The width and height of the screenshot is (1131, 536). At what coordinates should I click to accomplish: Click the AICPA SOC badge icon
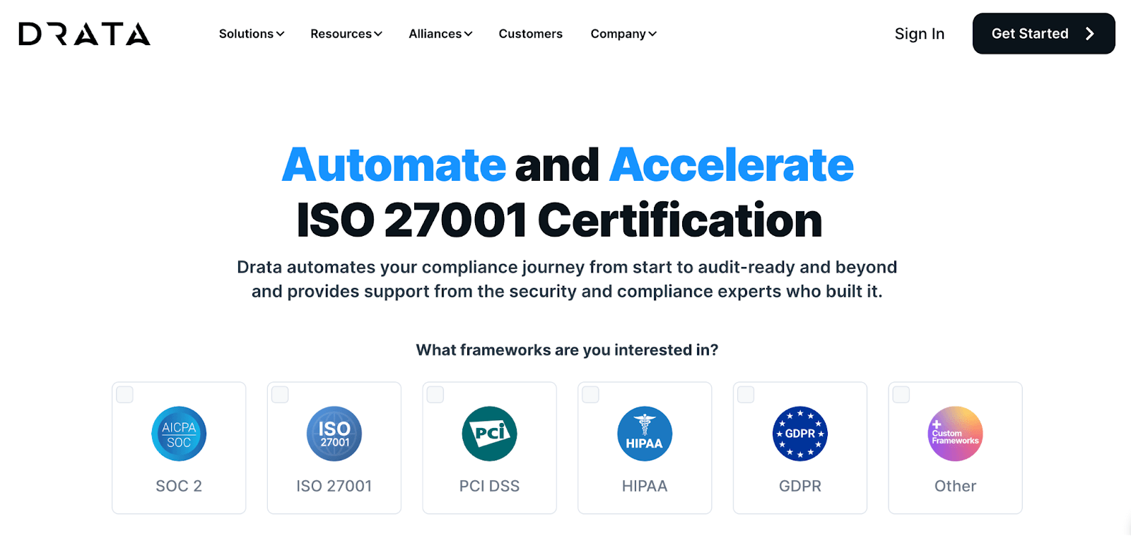point(179,434)
